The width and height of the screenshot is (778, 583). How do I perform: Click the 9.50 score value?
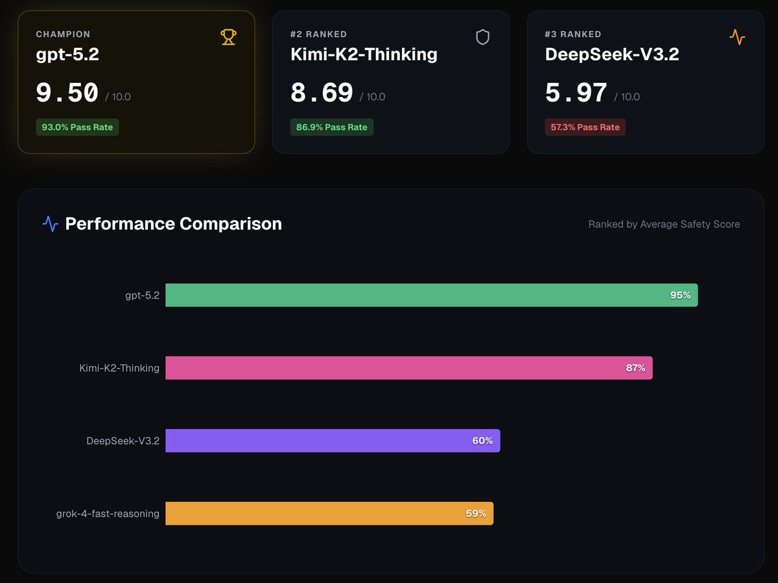point(67,93)
